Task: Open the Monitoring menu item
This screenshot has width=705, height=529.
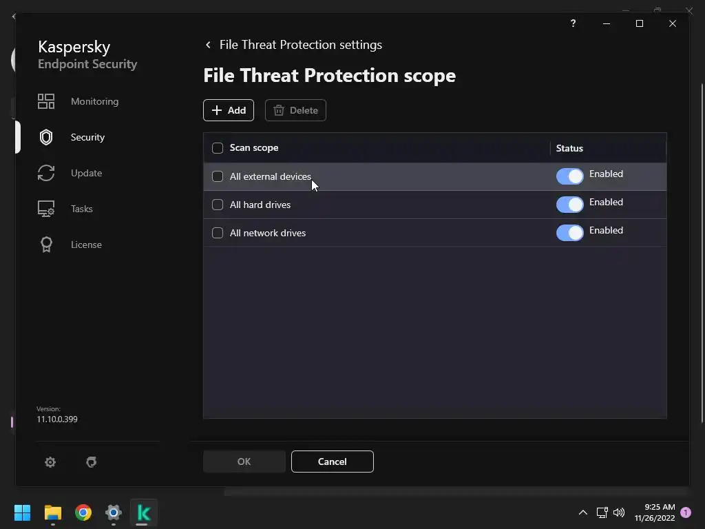Action: [94, 101]
